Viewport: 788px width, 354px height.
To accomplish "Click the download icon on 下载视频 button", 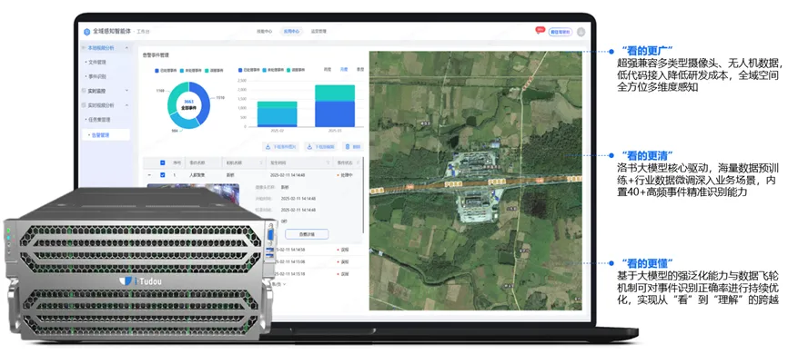I will [x=310, y=147].
